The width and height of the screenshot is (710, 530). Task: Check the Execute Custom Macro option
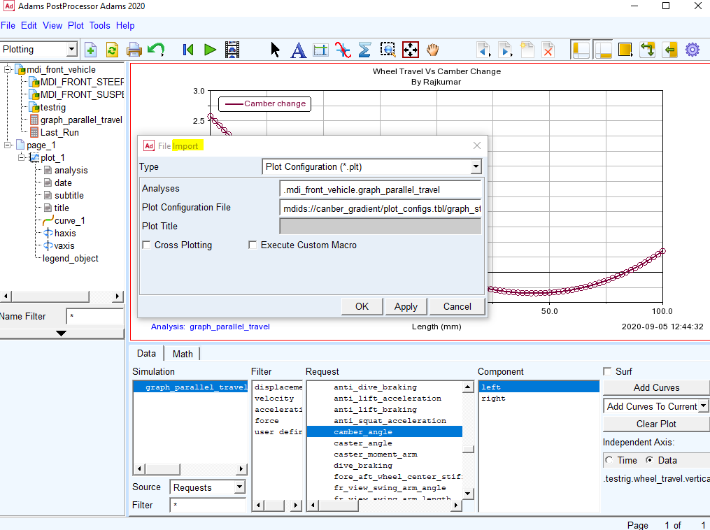253,245
